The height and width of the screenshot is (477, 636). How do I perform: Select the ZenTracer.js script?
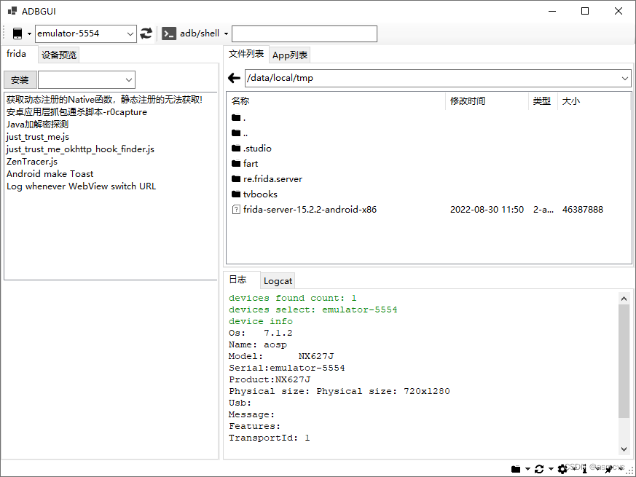tap(32, 162)
